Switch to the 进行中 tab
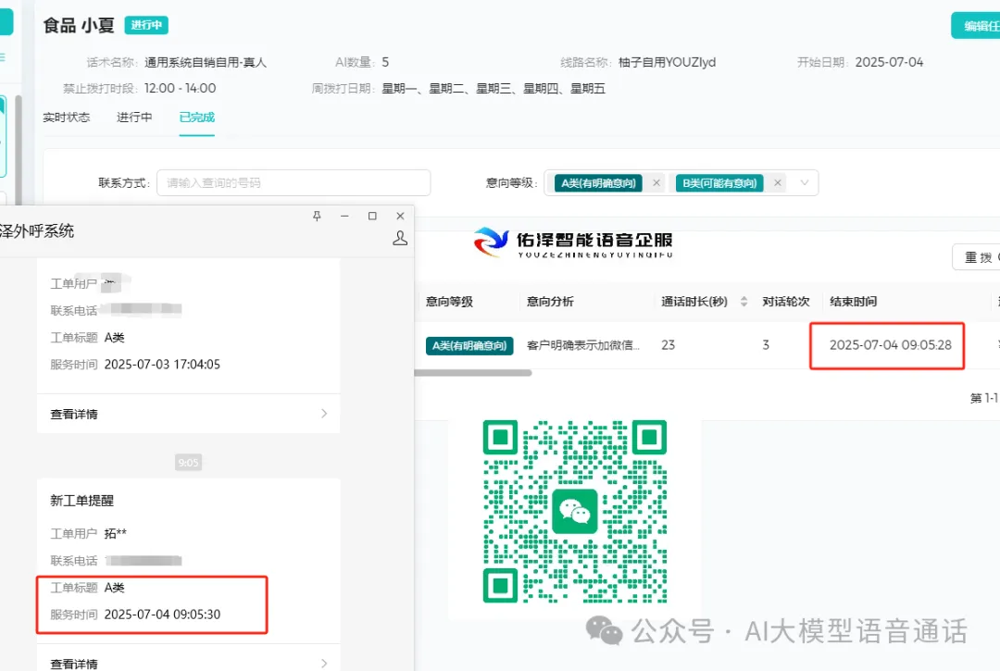This screenshot has height=671, width=1000. (x=134, y=118)
